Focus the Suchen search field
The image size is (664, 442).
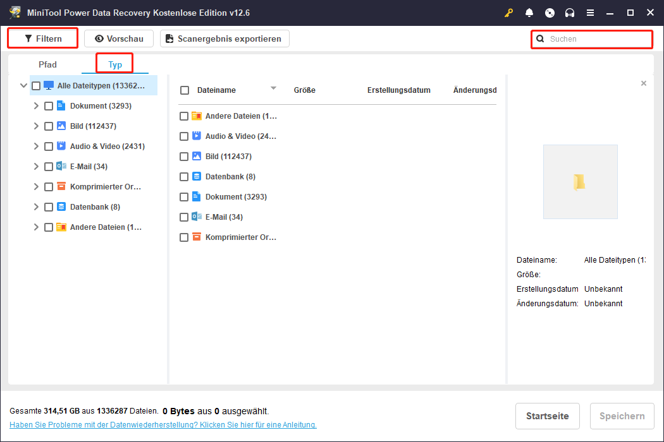[x=592, y=39]
